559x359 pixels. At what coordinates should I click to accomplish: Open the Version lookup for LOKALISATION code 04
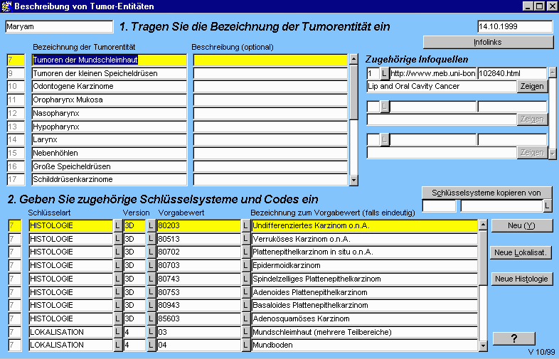click(x=151, y=345)
